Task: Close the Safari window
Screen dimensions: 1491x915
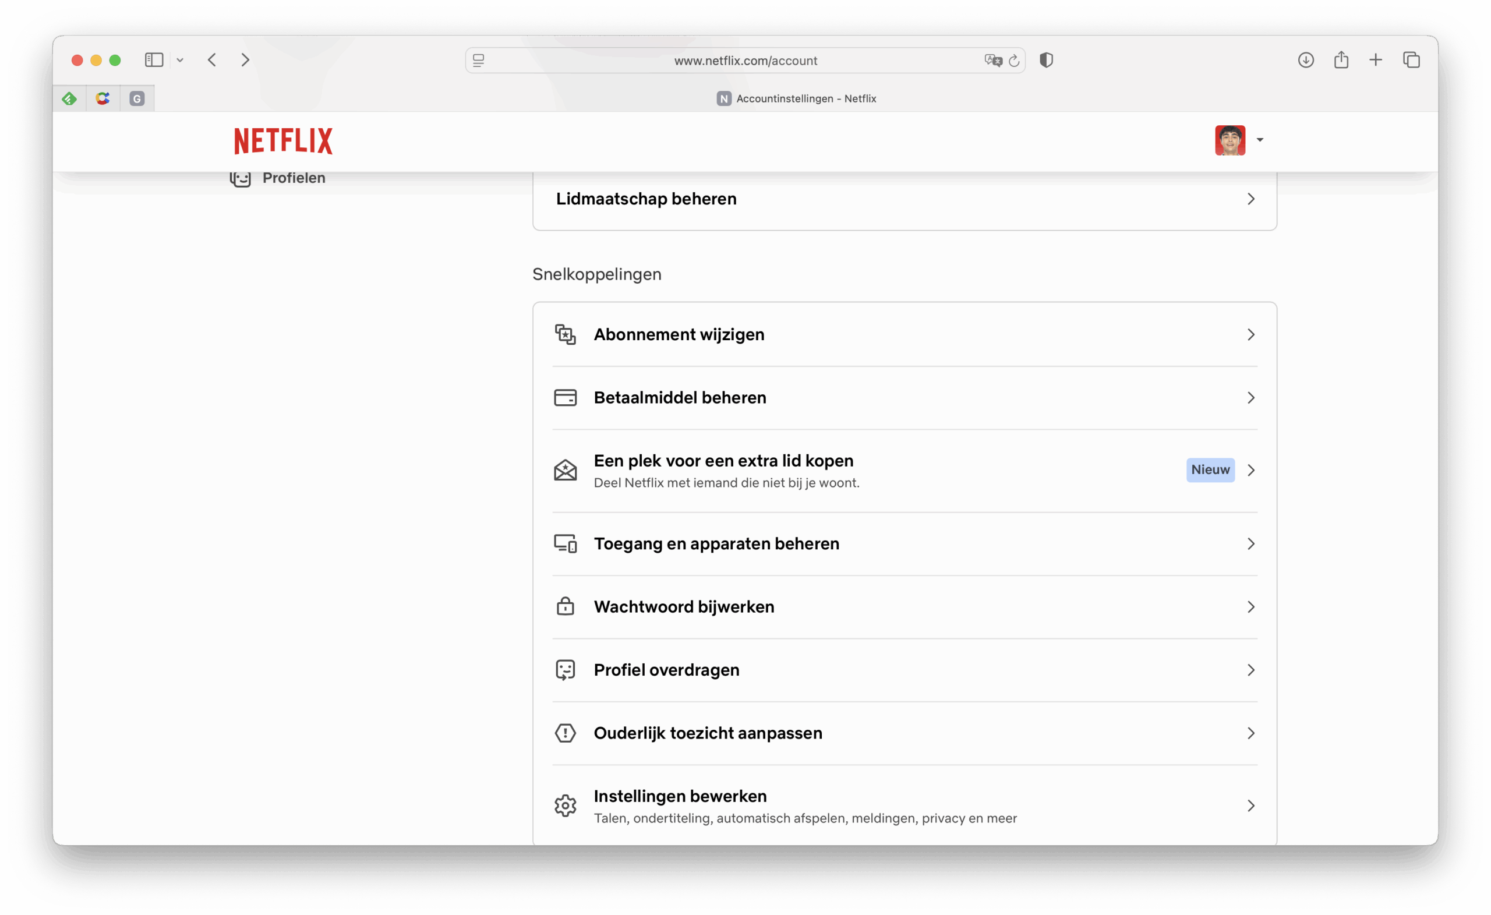Action: [x=77, y=60]
